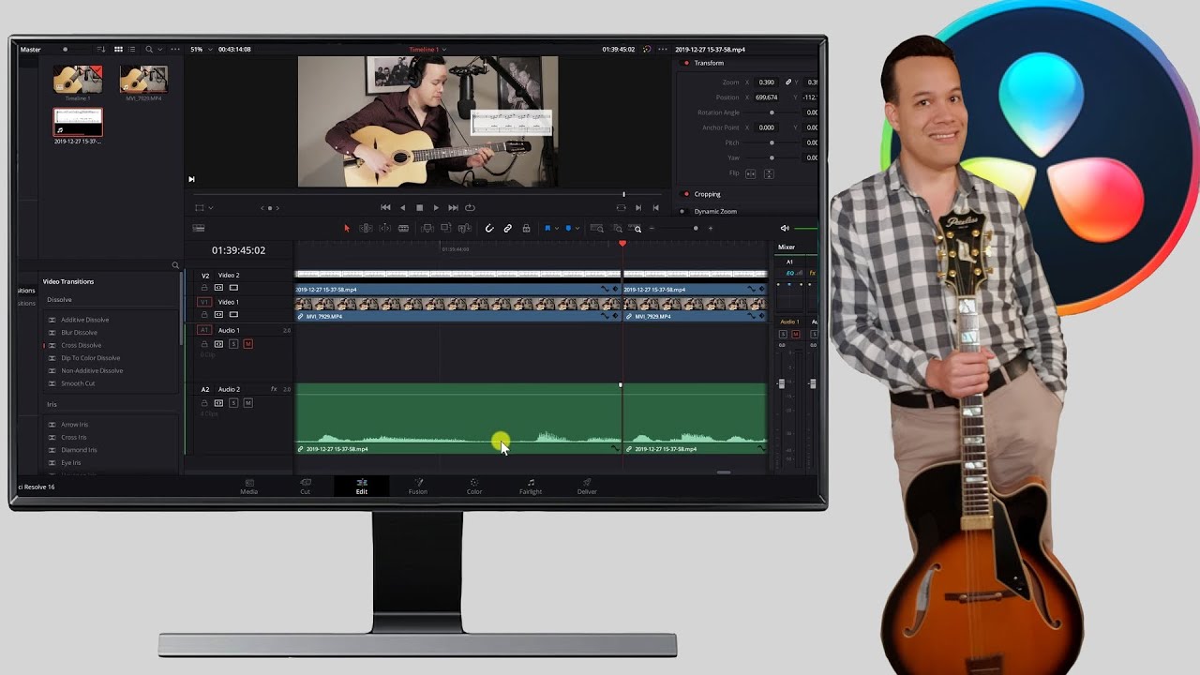This screenshot has height=675, width=1200.
Task: Expand the marker color dropdown arrow
Action: [x=577, y=229]
